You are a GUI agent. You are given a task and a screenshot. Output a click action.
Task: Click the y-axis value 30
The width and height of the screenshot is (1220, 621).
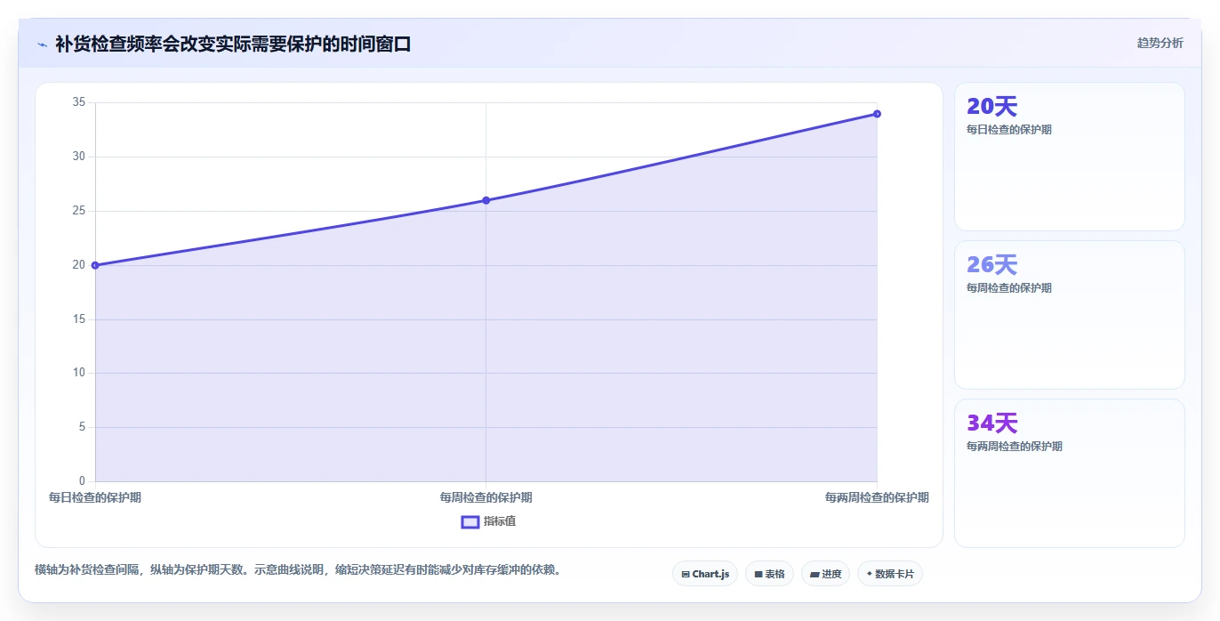tap(79, 157)
